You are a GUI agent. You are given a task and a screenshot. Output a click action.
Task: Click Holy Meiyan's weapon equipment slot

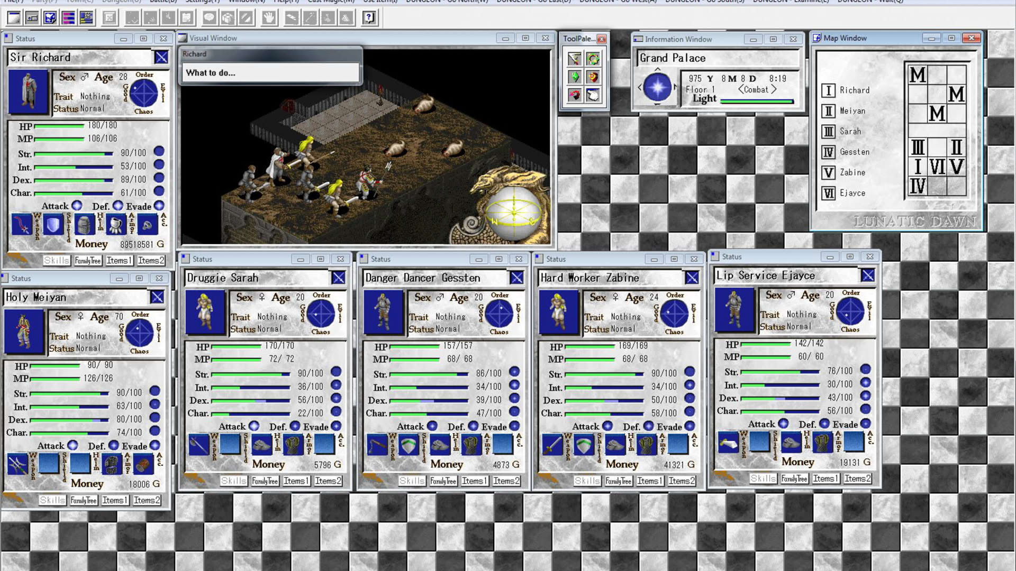point(17,464)
